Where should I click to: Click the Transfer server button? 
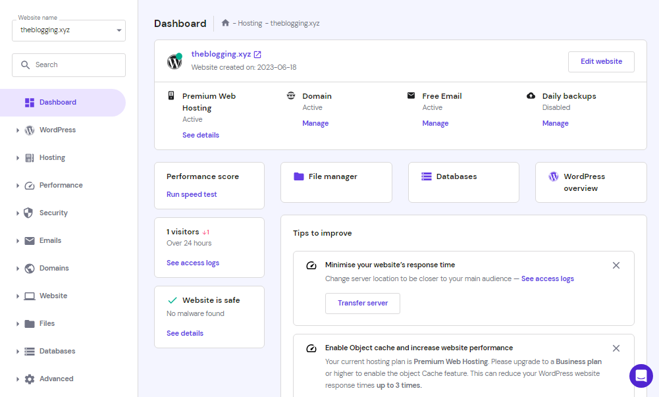[x=362, y=304]
